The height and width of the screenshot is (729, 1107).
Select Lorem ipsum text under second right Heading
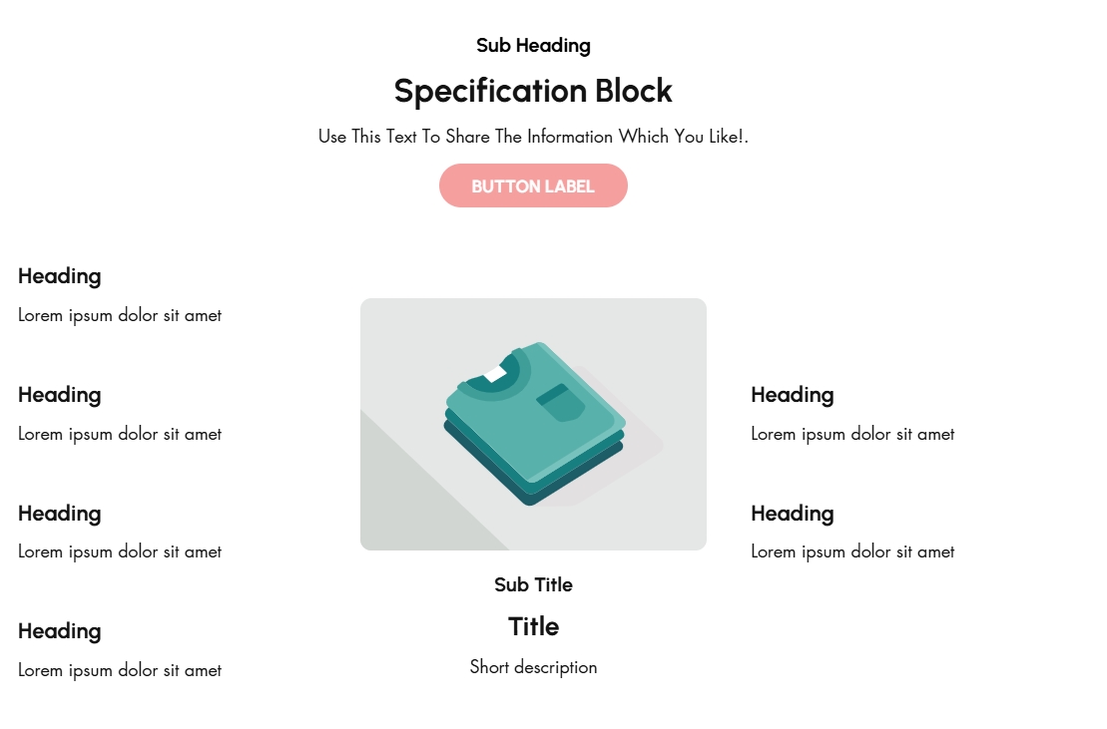pos(852,552)
